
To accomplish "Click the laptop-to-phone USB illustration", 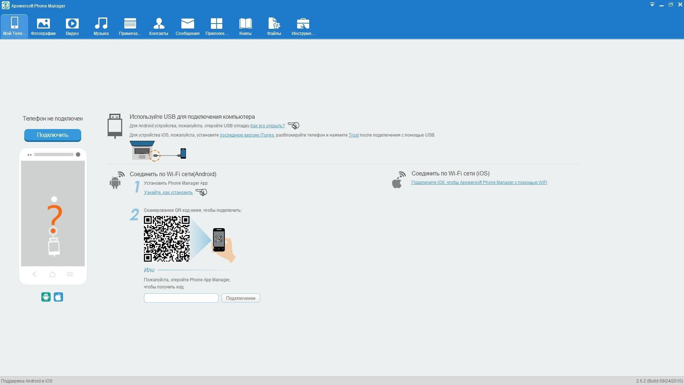I will pos(158,151).
